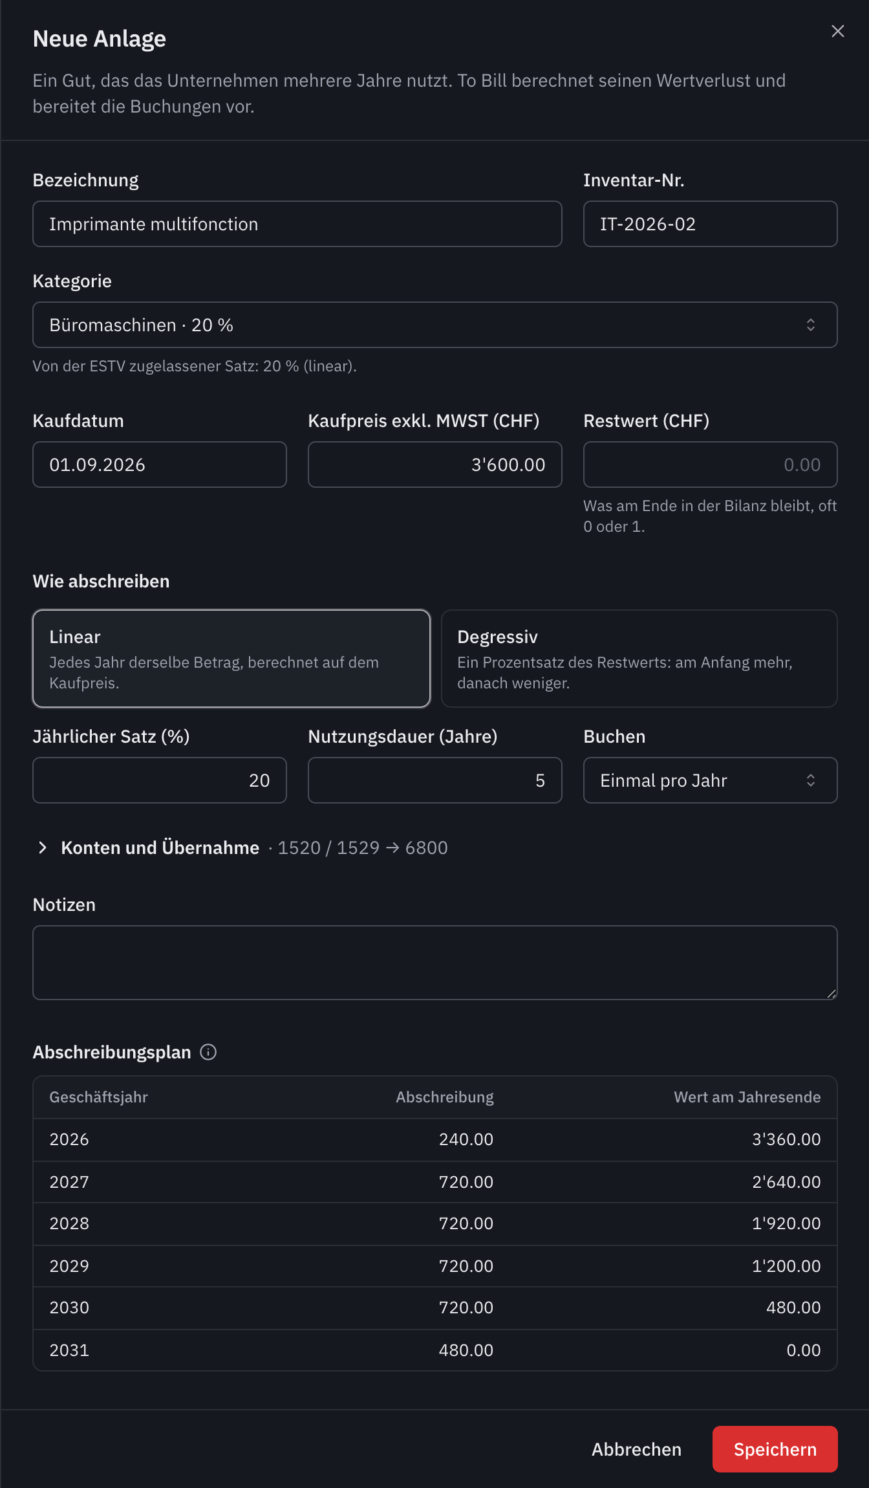Click the Speichern button

point(775,1449)
